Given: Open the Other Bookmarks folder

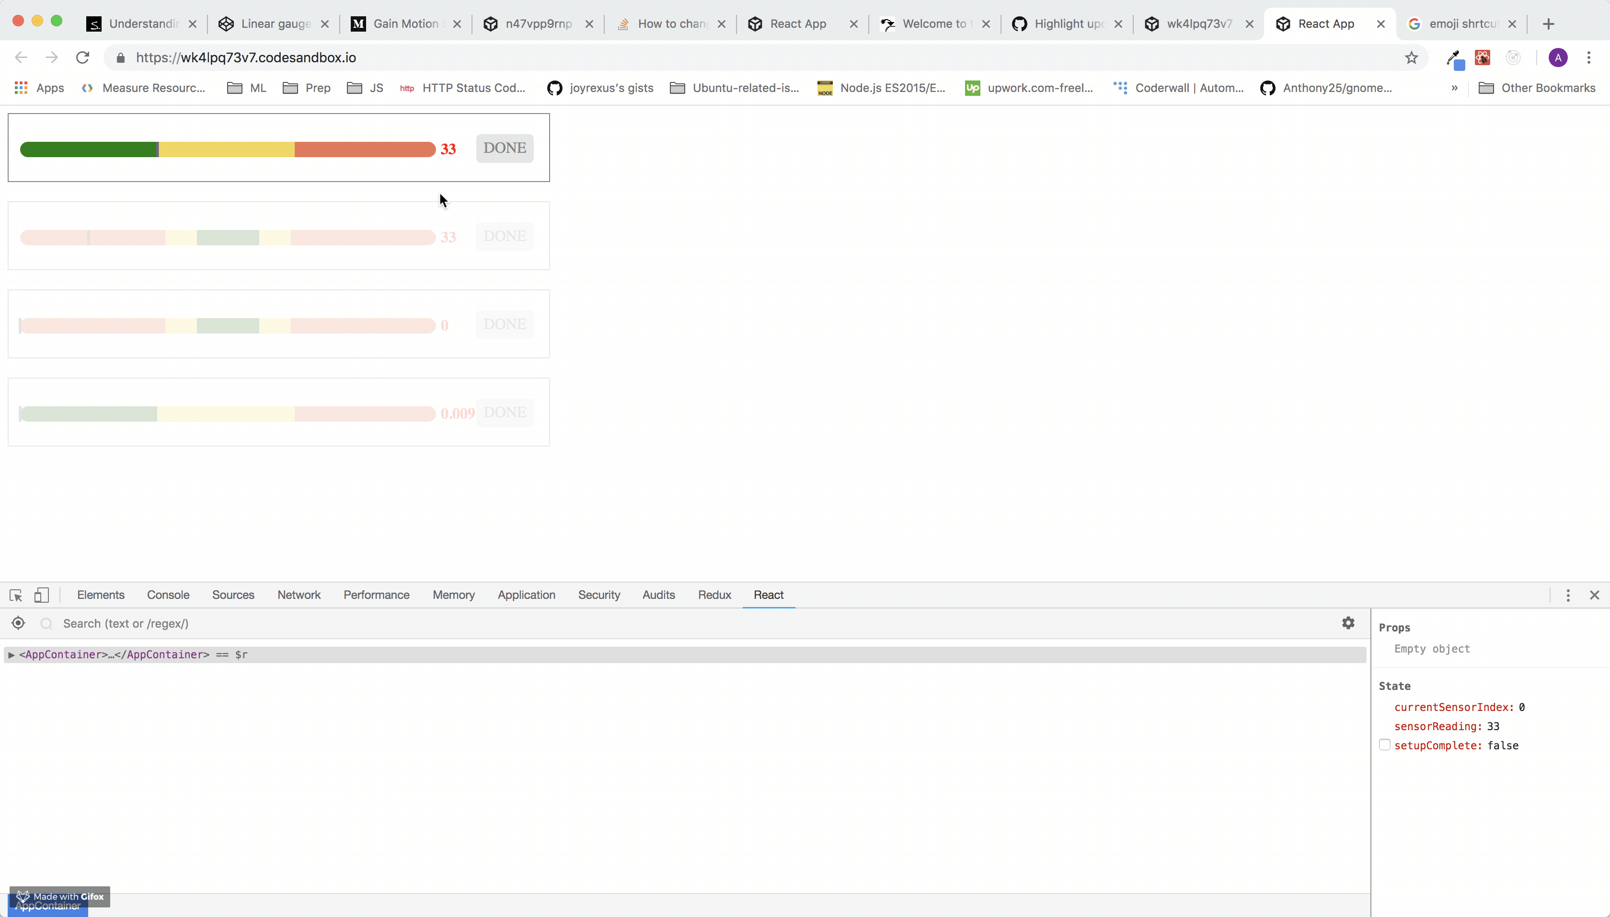Looking at the screenshot, I should tap(1536, 88).
